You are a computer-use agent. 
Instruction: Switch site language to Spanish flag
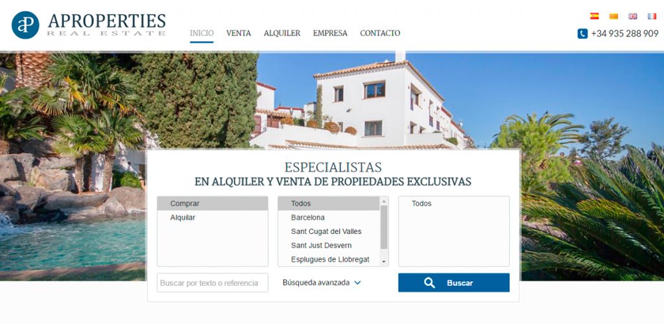594,16
